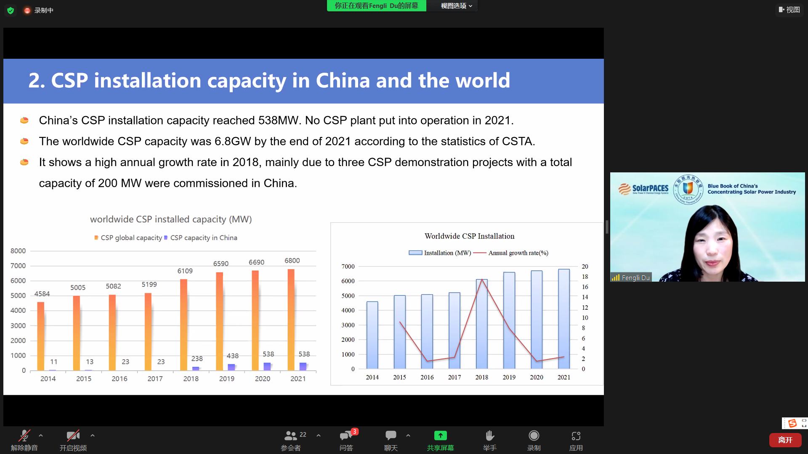Viewport: 808px width, 454px height.
Task: Click the recording status indicator
Action: coord(39,11)
